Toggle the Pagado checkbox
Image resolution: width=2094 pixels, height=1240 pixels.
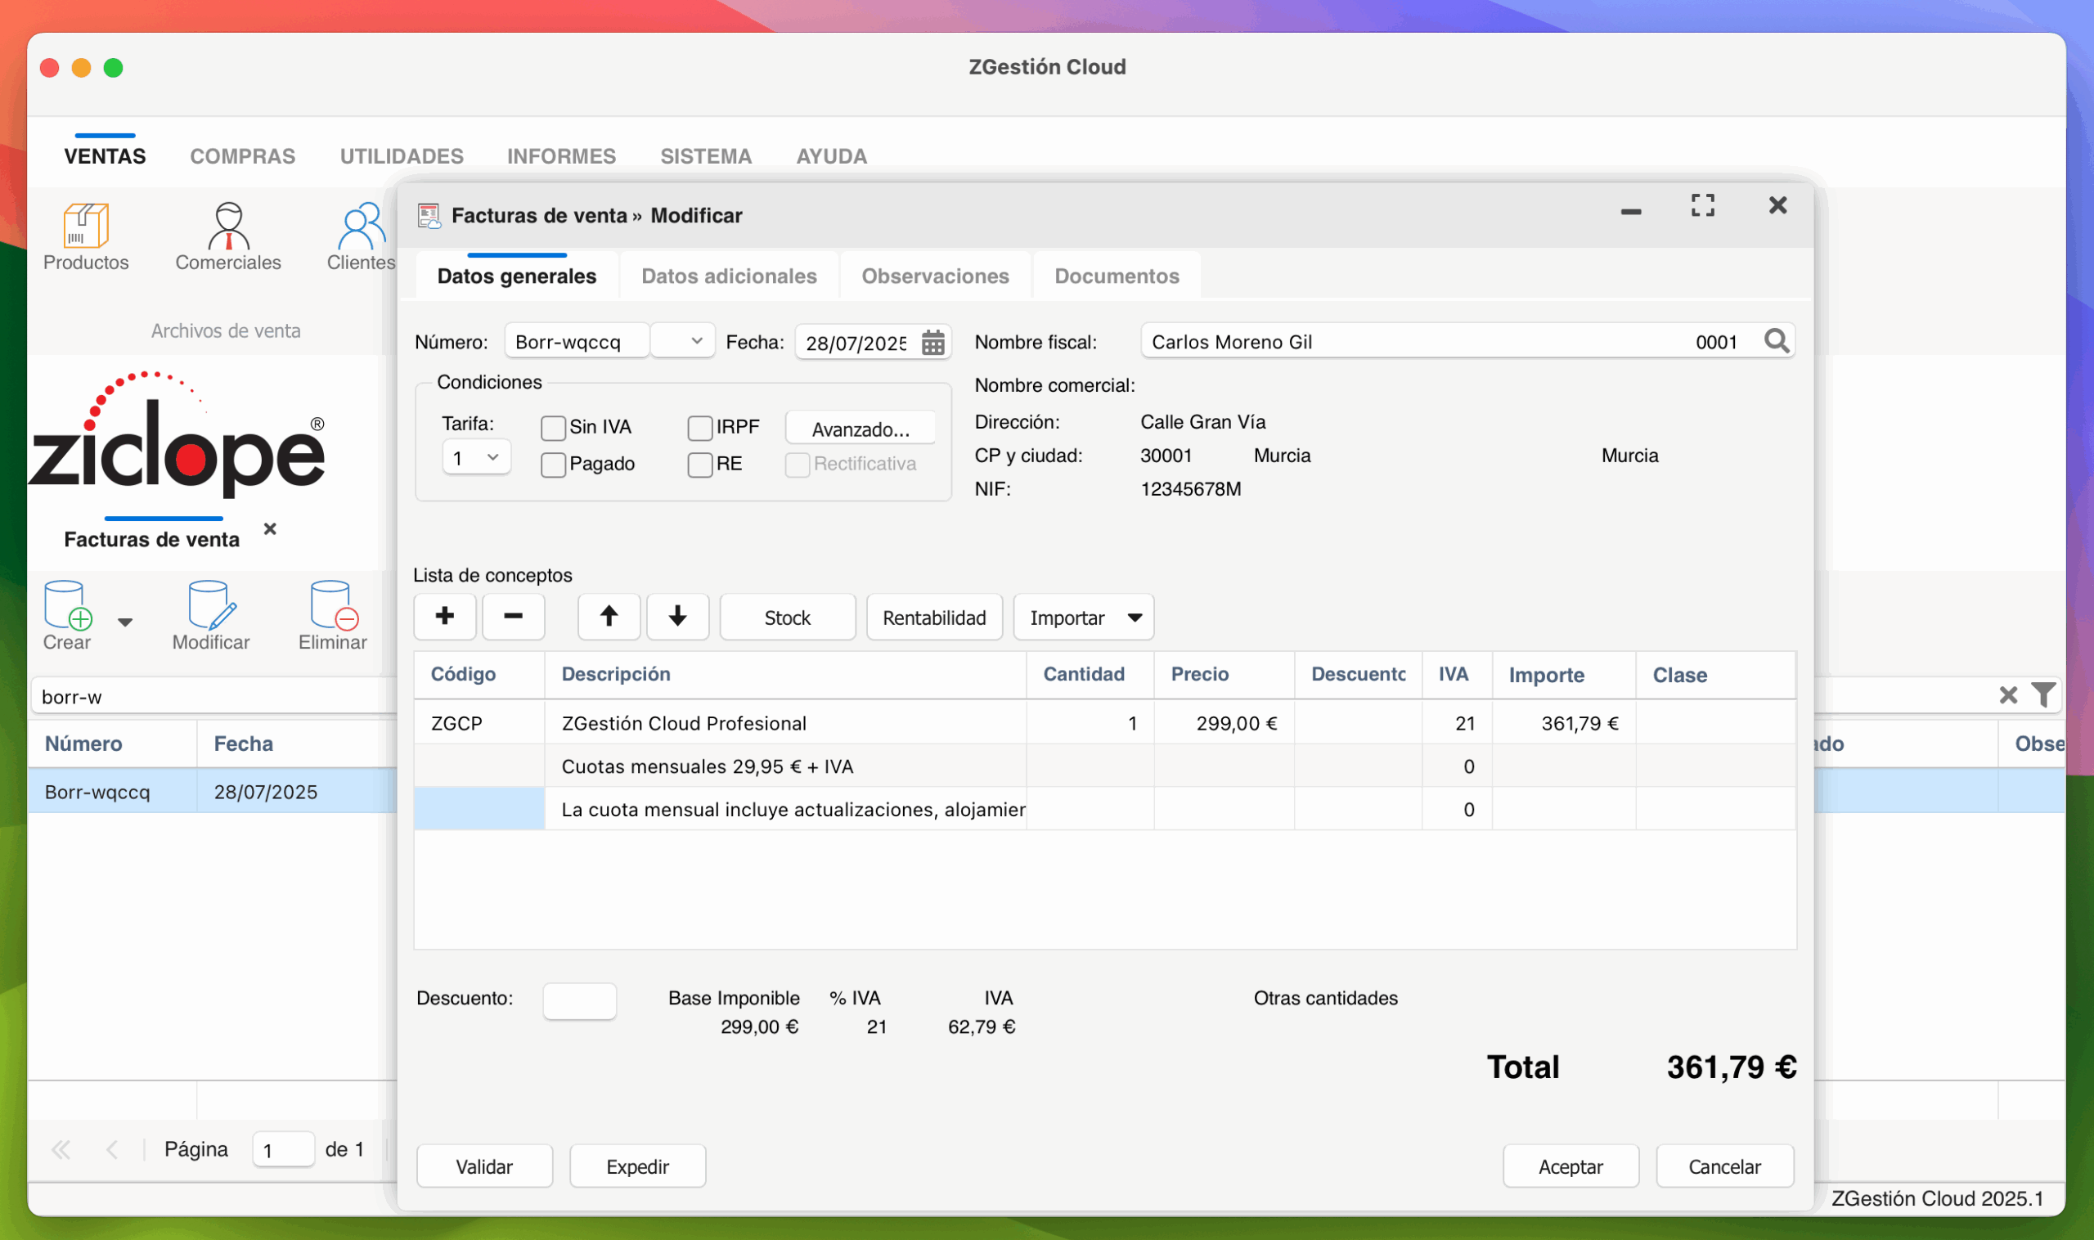pyautogui.click(x=552, y=465)
